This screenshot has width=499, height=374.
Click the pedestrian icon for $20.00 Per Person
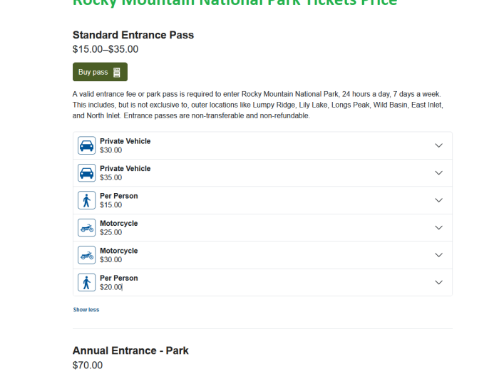click(x=86, y=282)
